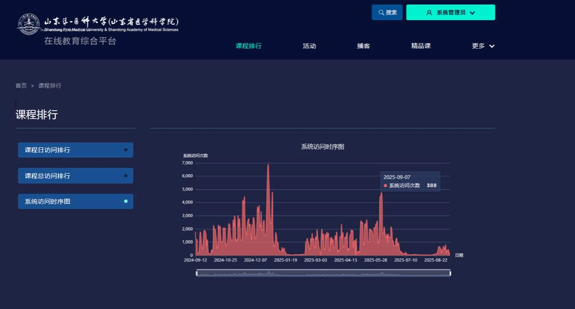Viewport: 575px width, 309px height.
Task: Click the cyan dot on 系统访问时序图
Action: [x=126, y=201]
